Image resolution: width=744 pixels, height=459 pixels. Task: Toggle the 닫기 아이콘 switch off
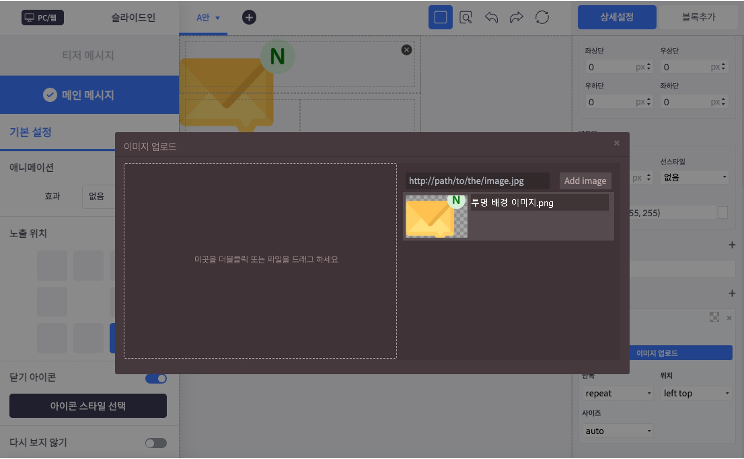pyautogui.click(x=156, y=378)
